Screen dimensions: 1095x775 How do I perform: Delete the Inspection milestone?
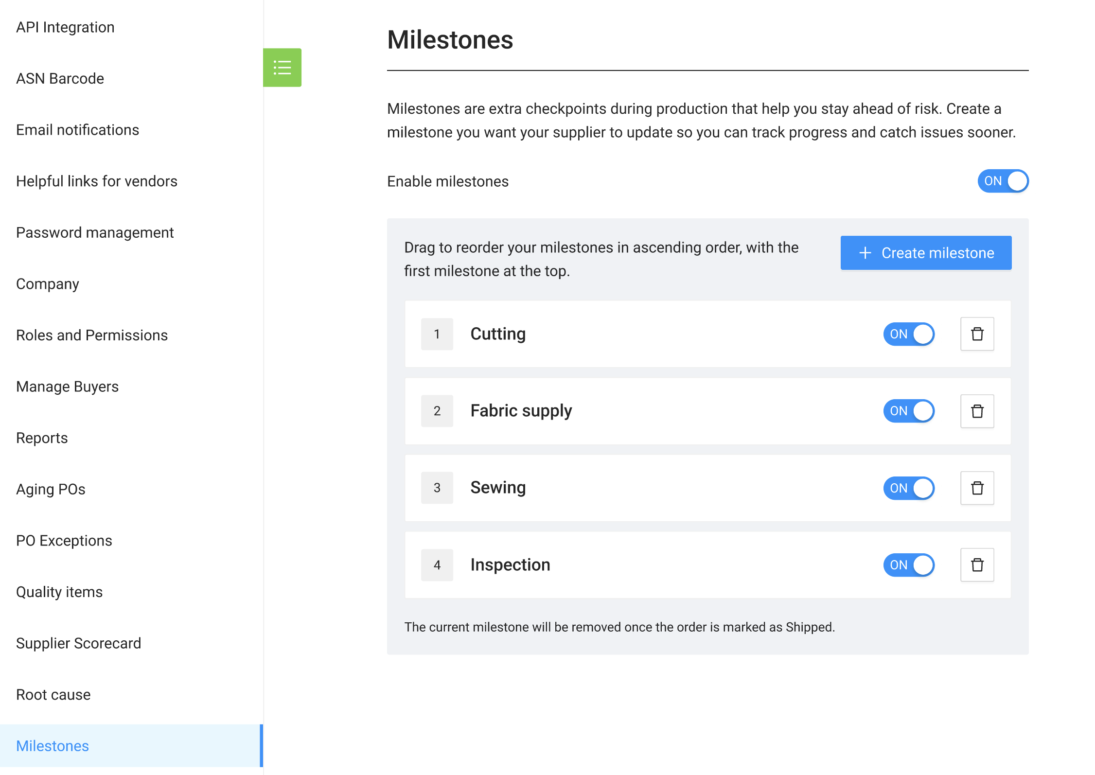coord(977,565)
